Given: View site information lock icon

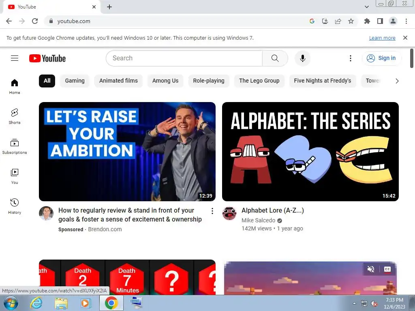Looking at the screenshot, I should 51,21.
